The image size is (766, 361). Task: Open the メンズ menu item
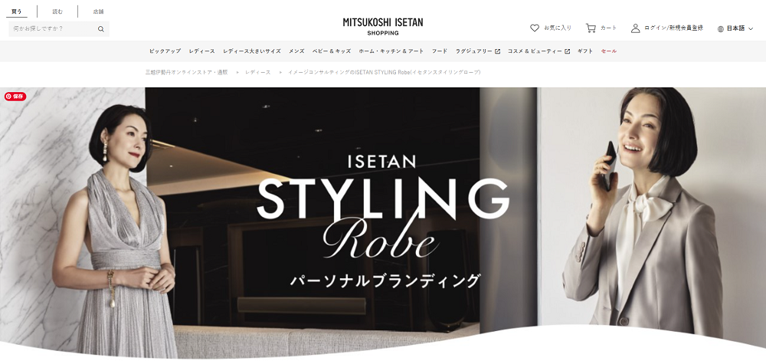tap(296, 51)
